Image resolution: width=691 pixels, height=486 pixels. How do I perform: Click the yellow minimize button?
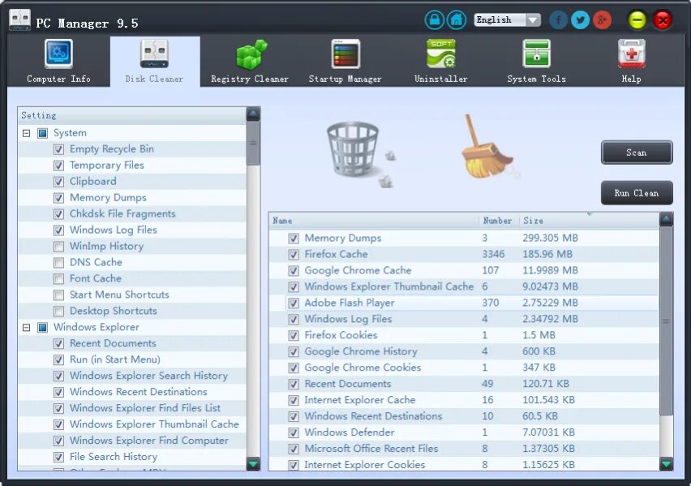[x=637, y=19]
